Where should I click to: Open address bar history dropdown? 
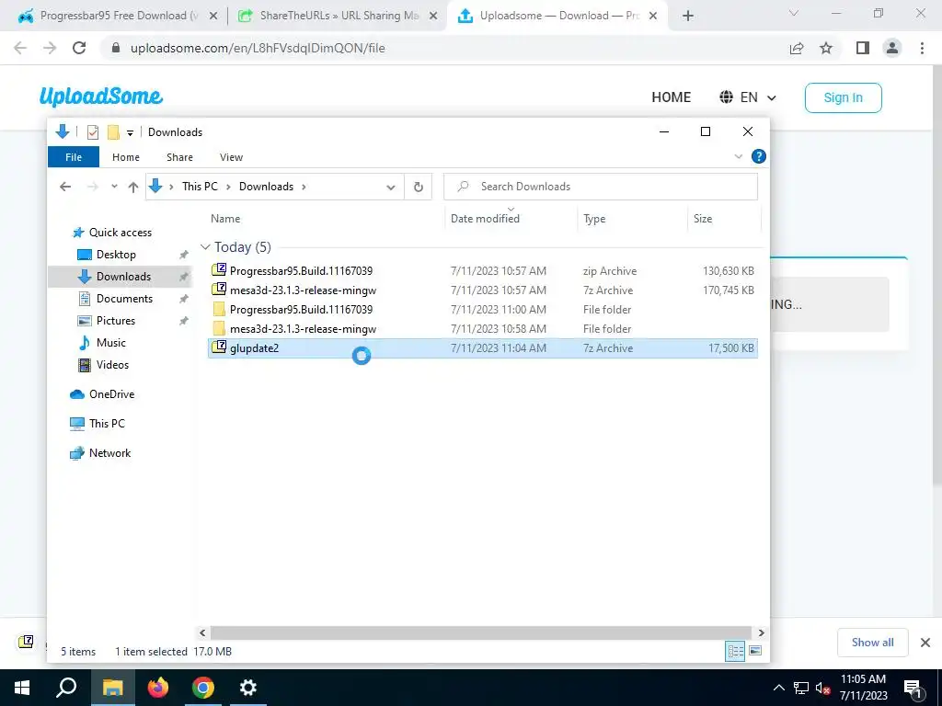(391, 188)
